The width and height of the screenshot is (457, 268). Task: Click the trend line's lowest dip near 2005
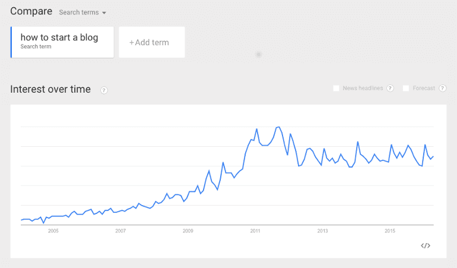[x=43, y=223]
